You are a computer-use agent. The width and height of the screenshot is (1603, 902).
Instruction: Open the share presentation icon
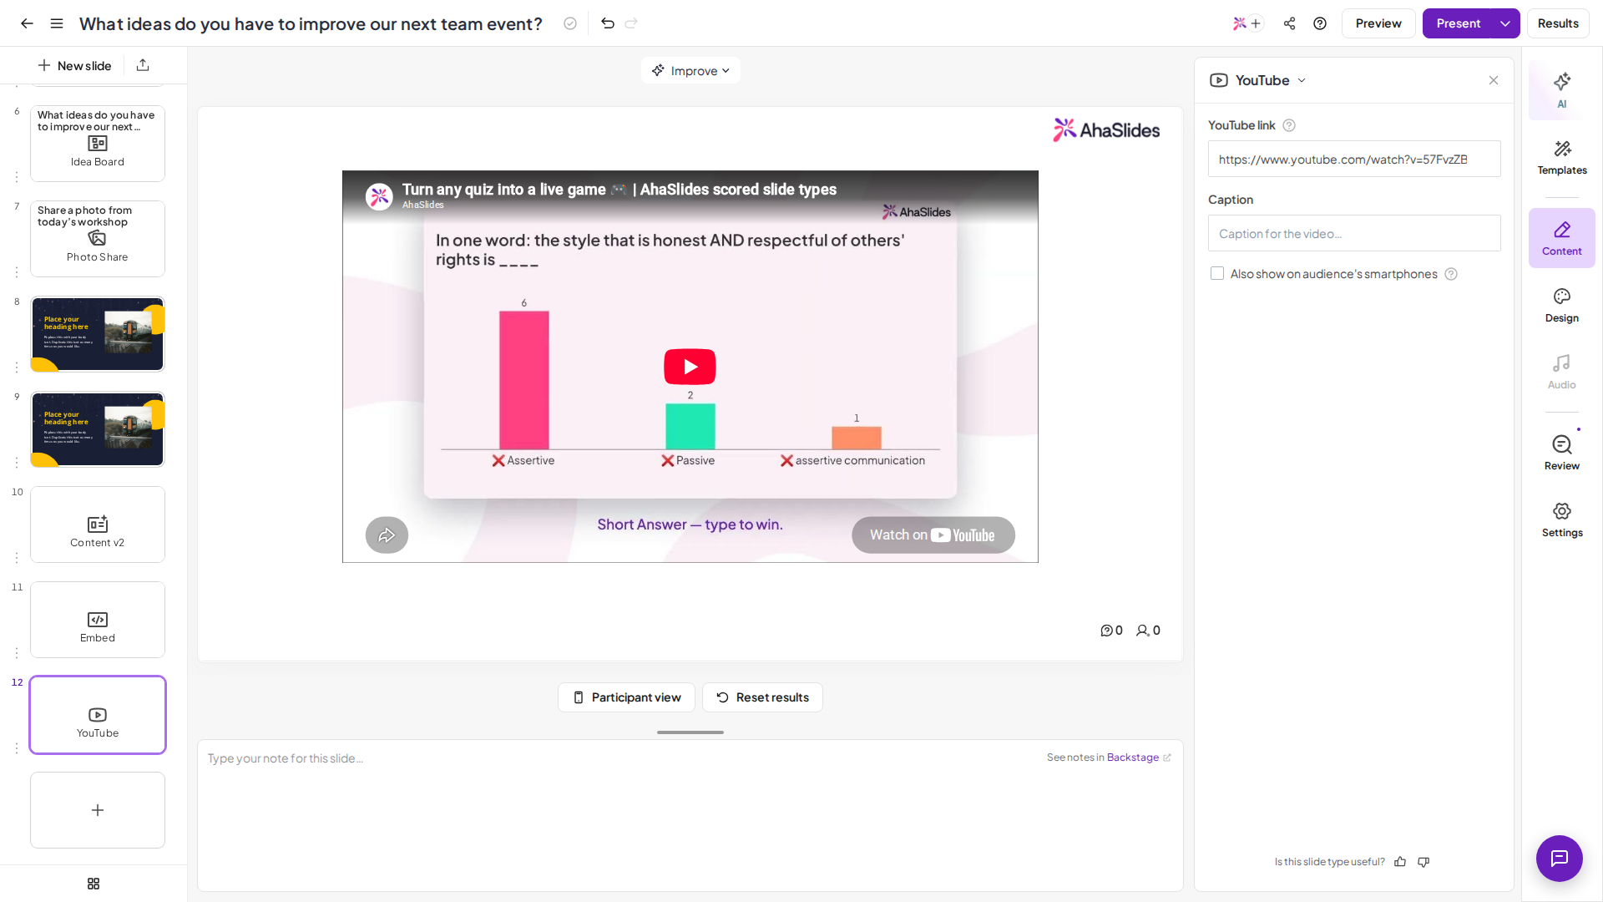tap(1289, 23)
